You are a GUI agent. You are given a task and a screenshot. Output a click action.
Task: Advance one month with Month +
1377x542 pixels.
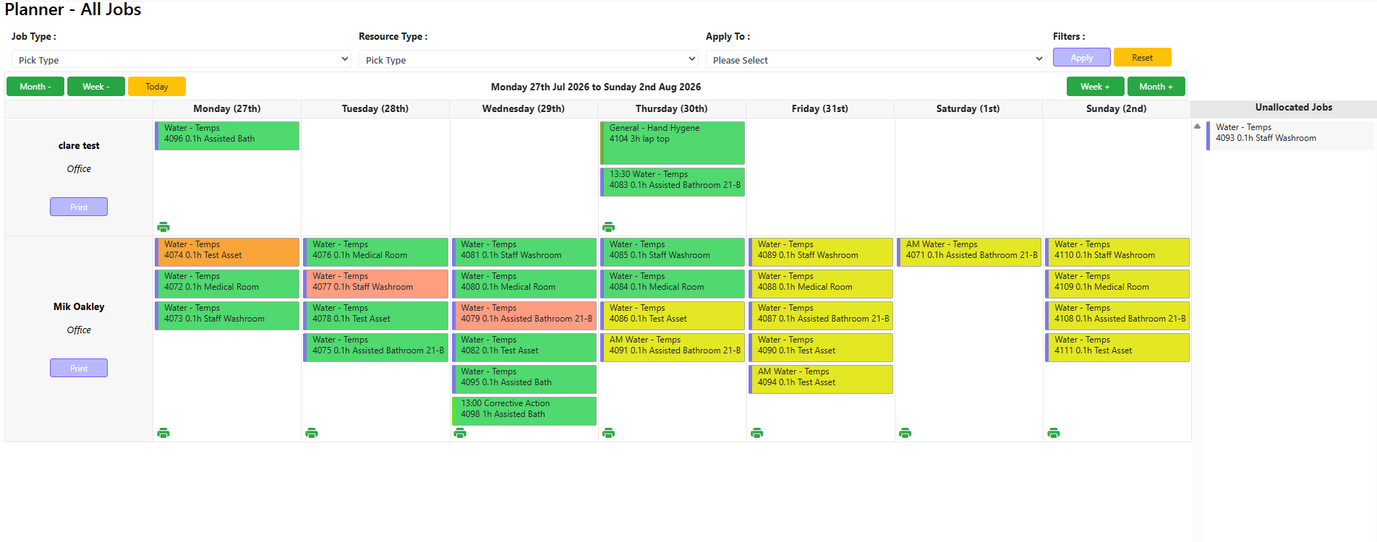(x=1156, y=87)
